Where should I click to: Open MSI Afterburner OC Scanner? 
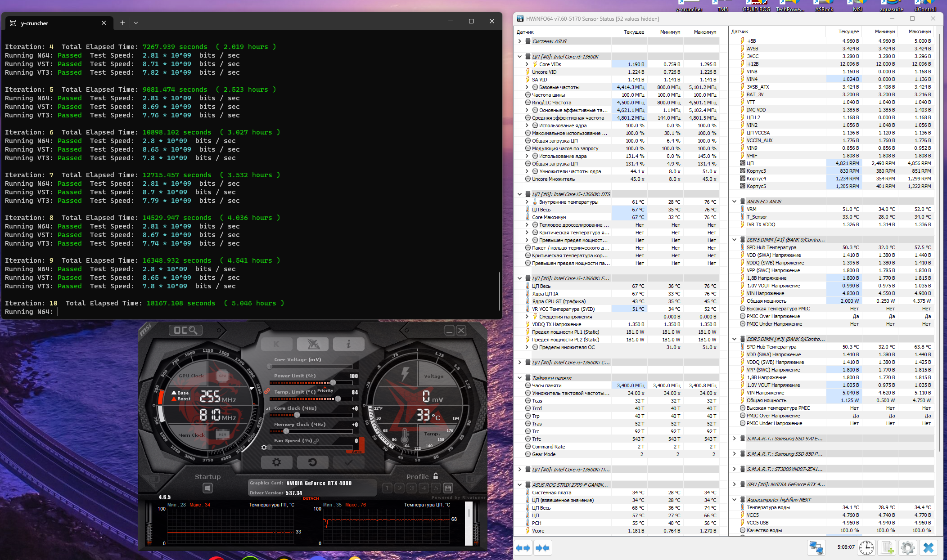(x=185, y=331)
